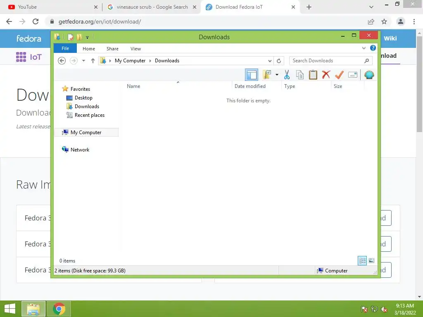Click the Up one level arrow
Image resolution: width=423 pixels, height=317 pixels.
[93, 61]
